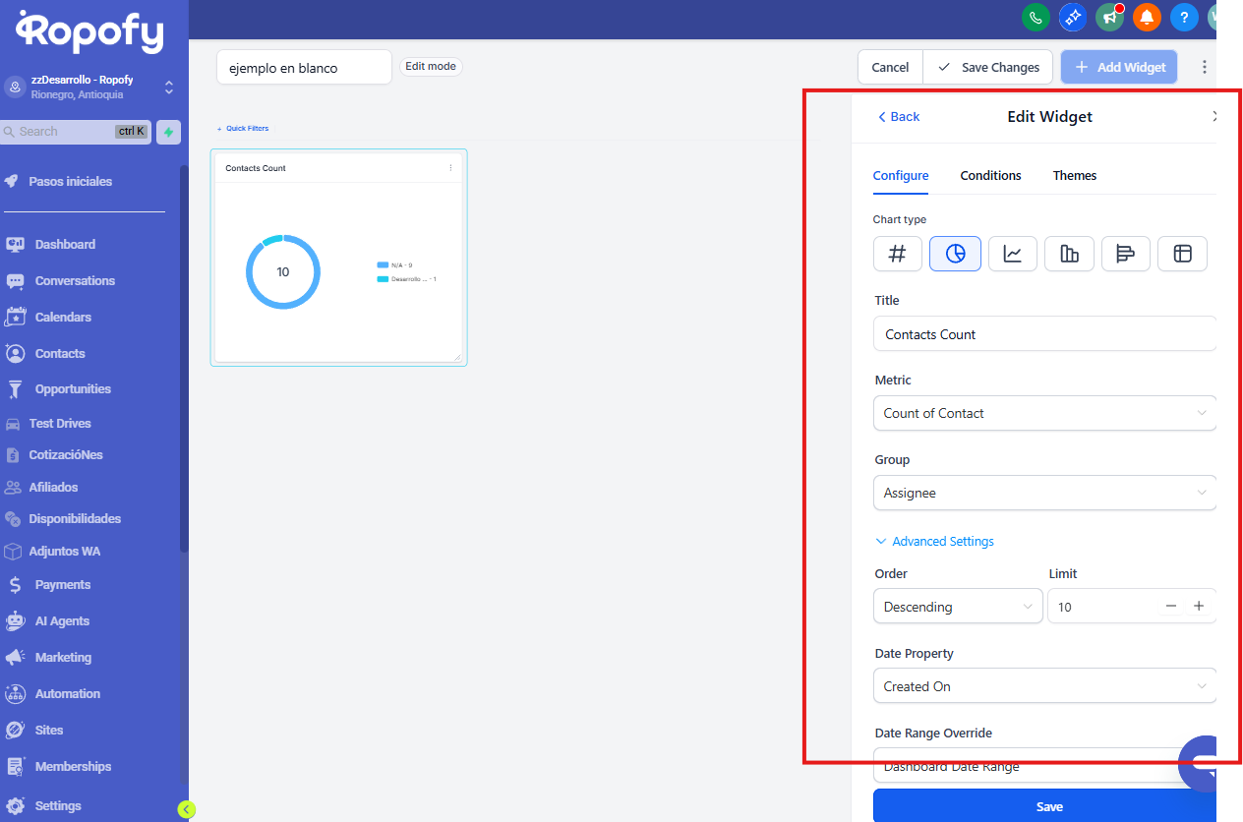This screenshot has height=822, width=1243.
Task: Open the orange notifications bell
Action: pyautogui.click(x=1147, y=17)
